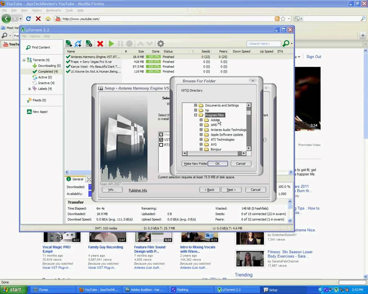Click the red X Remove torrent icon
Screen dimensions: 368x294
pyautogui.click(x=100, y=44)
